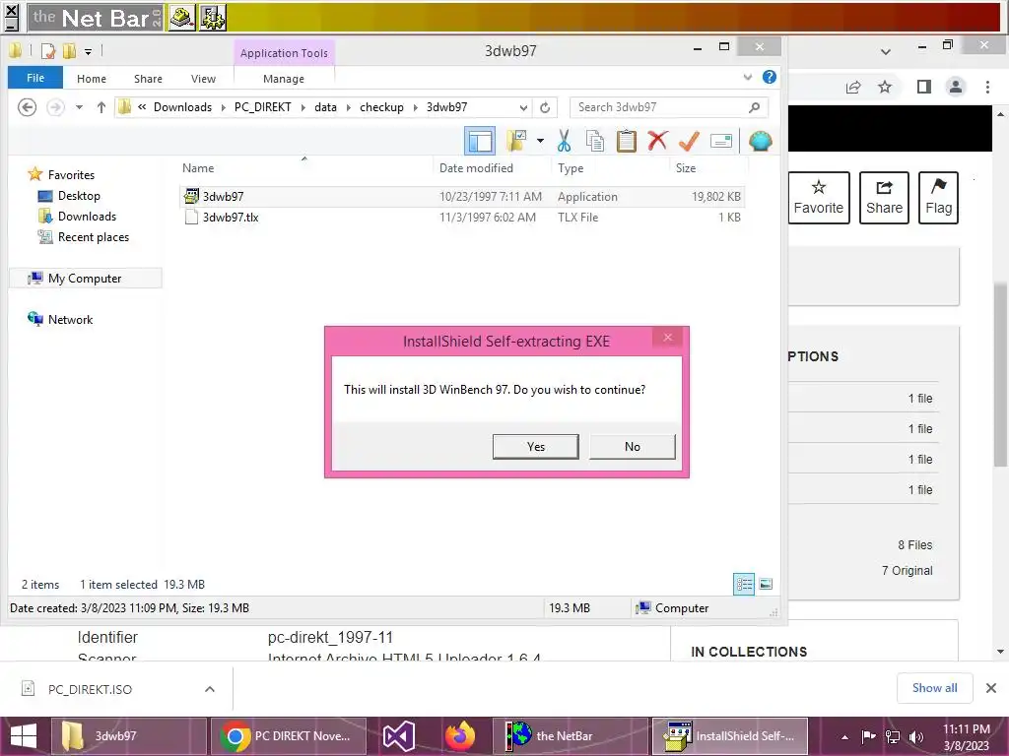The height and width of the screenshot is (756, 1009).
Task: Toggle the preview pane layout icon
Action: tap(480, 141)
